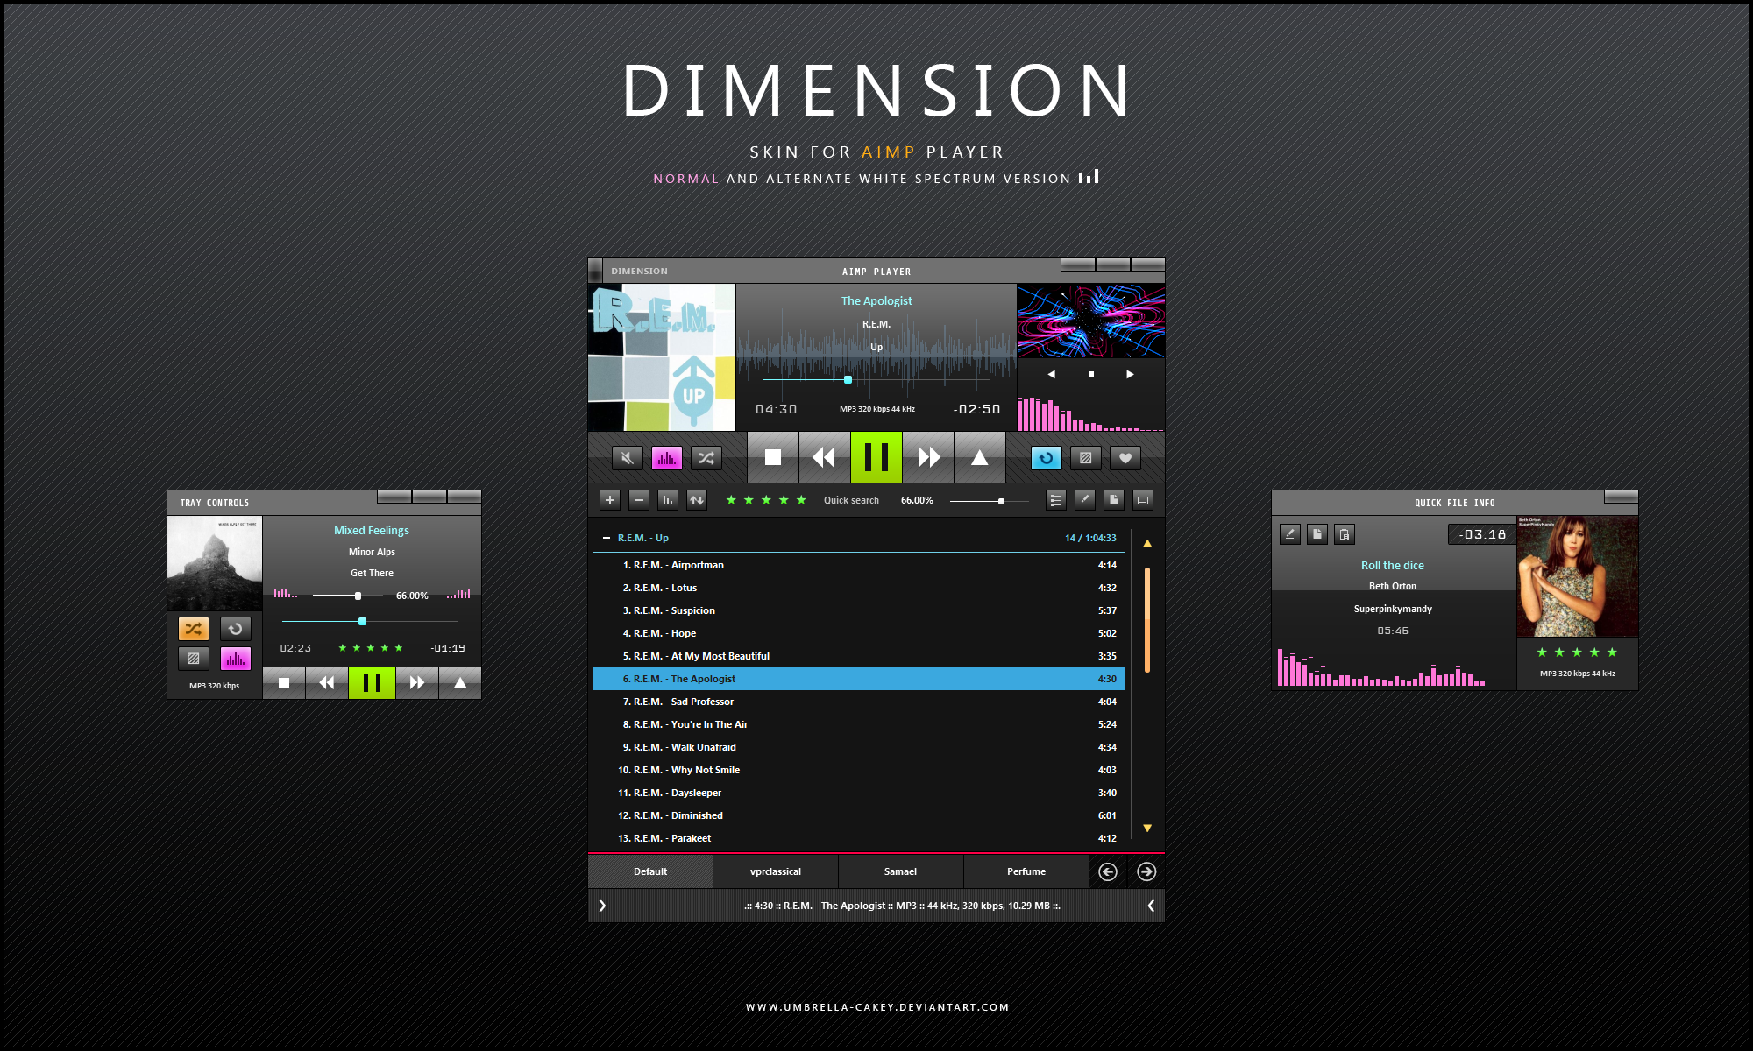1753x1051 pixels.
Task: Select track 5 At My Most Beautiful
Action: 858,656
